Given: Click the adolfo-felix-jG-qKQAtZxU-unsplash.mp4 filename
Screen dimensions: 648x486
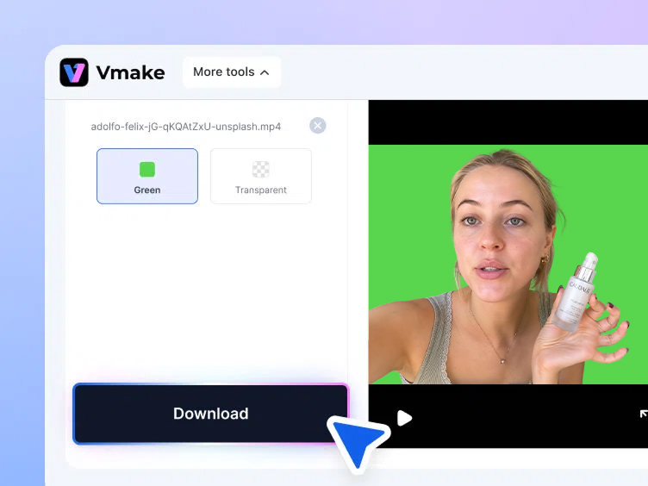Looking at the screenshot, I should 186,127.
